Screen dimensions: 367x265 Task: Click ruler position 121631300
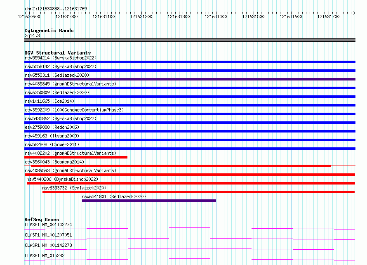tap(179, 17)
